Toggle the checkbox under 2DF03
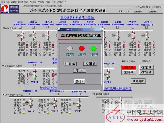Image resolution: width=164 pixels, height=123 pixels. [47, 27]
